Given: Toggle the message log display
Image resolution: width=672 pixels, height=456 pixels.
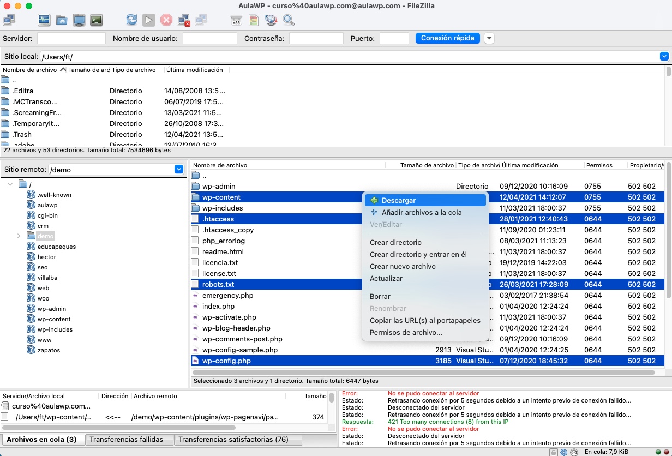Looking at the screenshot, I should (x=45, y=20).
